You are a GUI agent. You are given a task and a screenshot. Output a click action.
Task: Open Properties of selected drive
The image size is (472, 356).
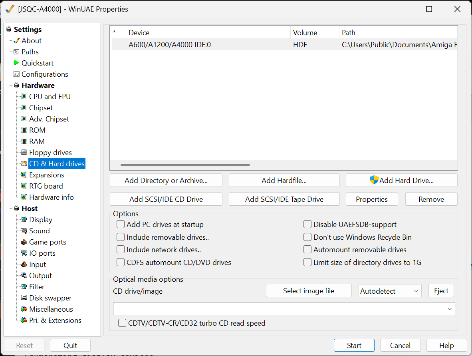click(372, 199)
